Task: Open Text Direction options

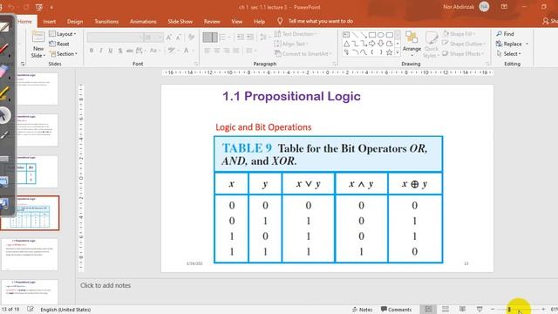Action: [x=296, y=34]
